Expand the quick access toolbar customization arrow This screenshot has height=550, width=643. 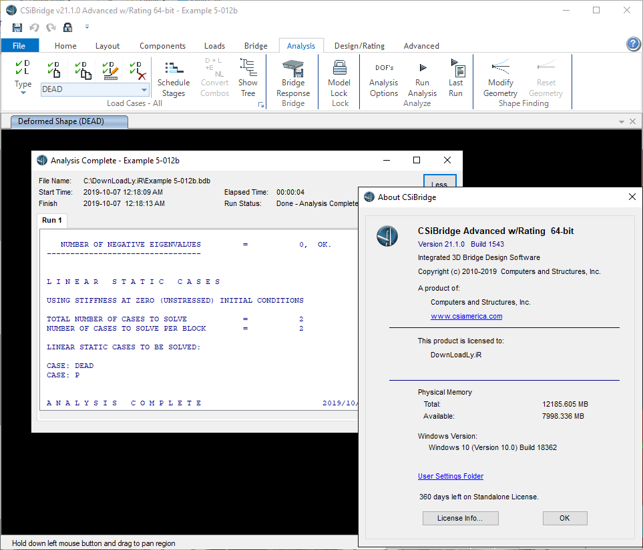point(88,27)
